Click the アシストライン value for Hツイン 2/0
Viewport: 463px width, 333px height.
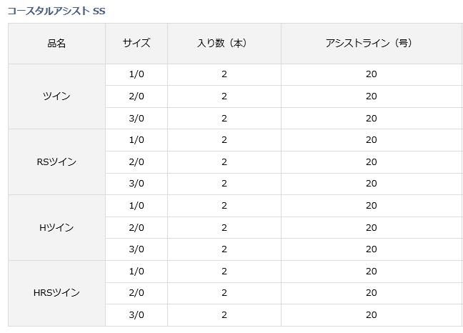click(371, 228)
